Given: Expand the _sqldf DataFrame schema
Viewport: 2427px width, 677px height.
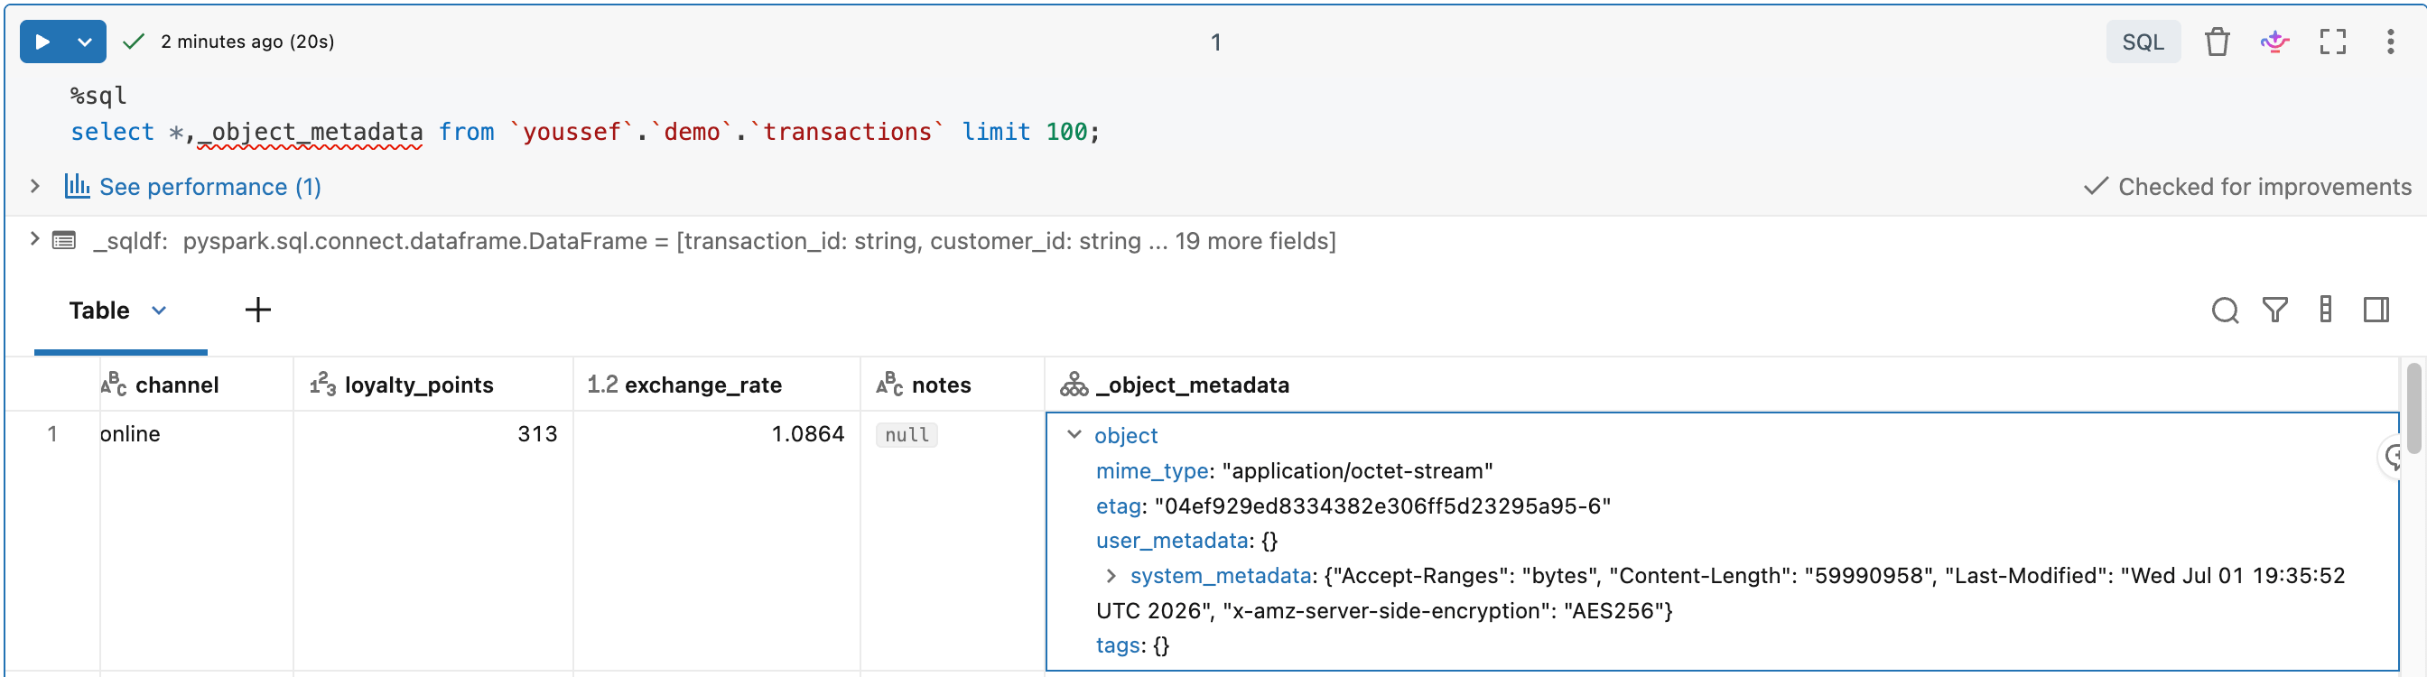Looking at the screenshot, I should [x=35, y=239].
